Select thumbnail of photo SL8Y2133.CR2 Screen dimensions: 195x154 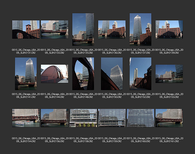(x=54, y=29)
